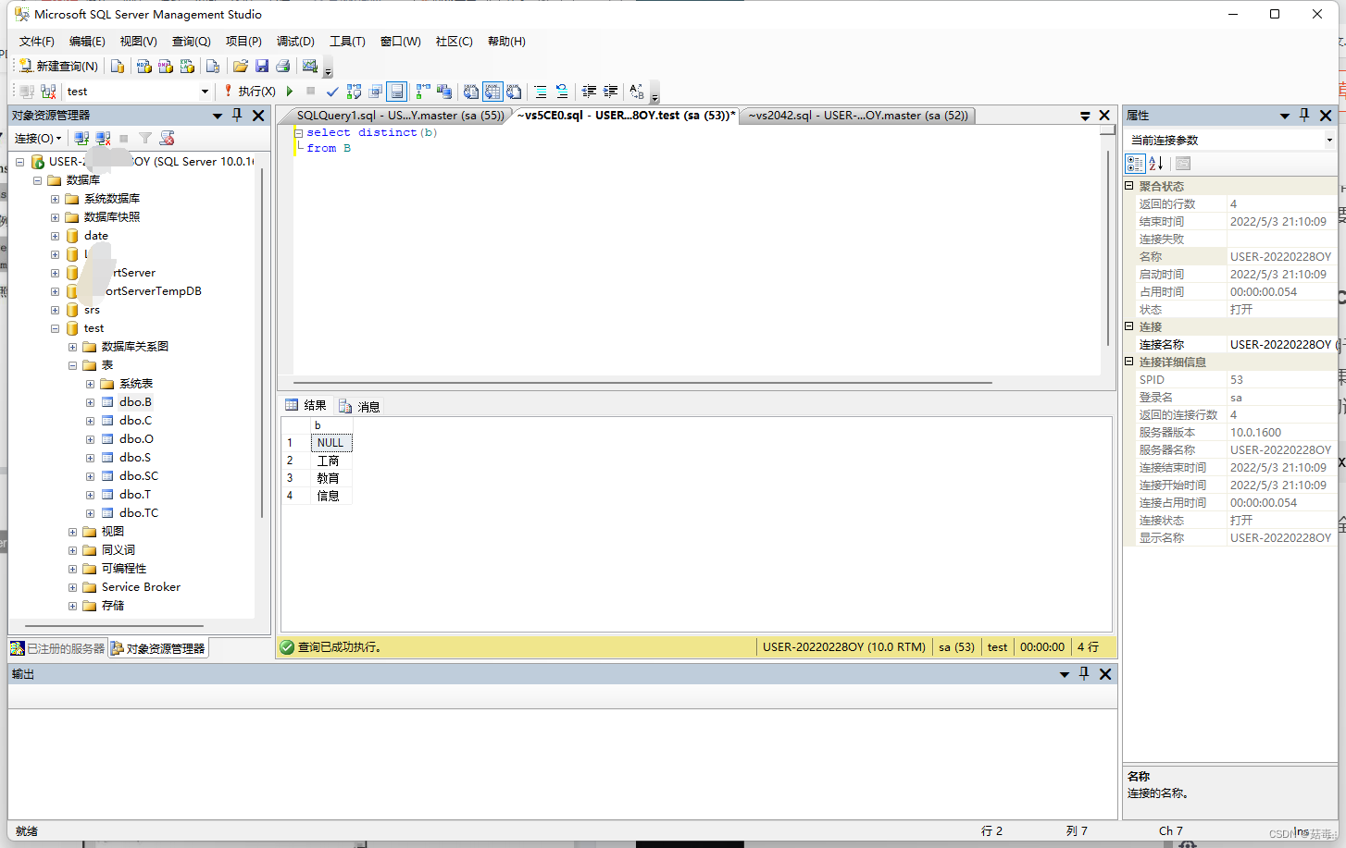Open the database selector showing test

coord(138,92)
